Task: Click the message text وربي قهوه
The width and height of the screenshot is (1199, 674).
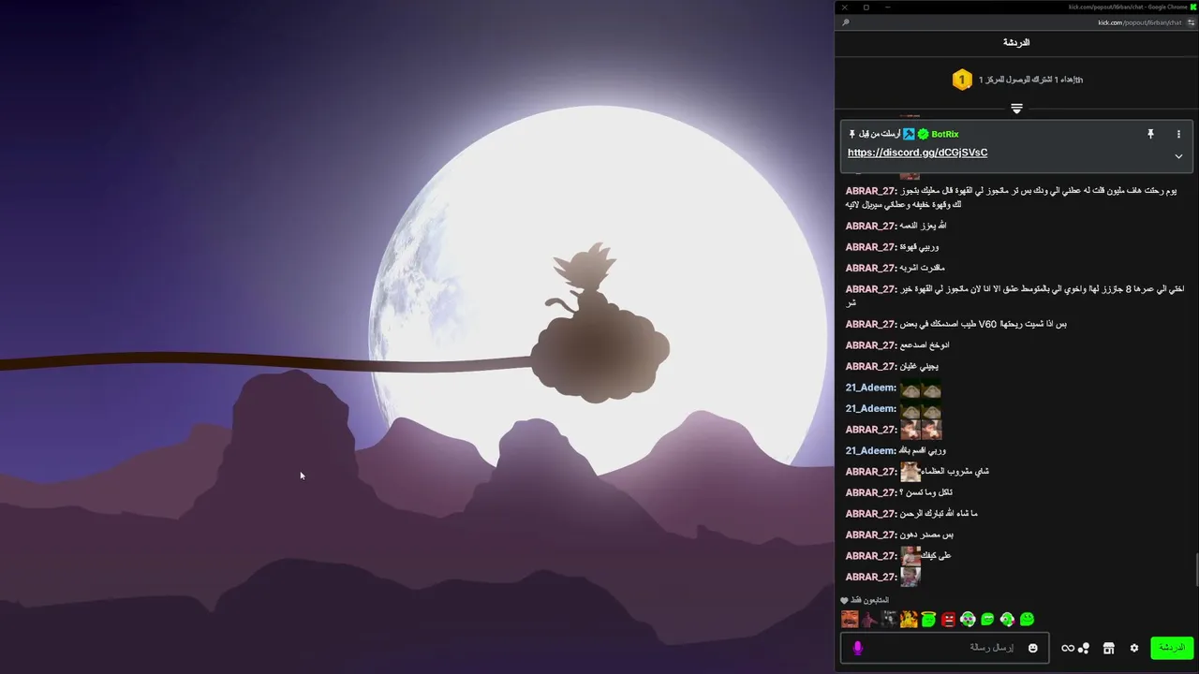Action: pyautogui.click(x=919, y=247)
